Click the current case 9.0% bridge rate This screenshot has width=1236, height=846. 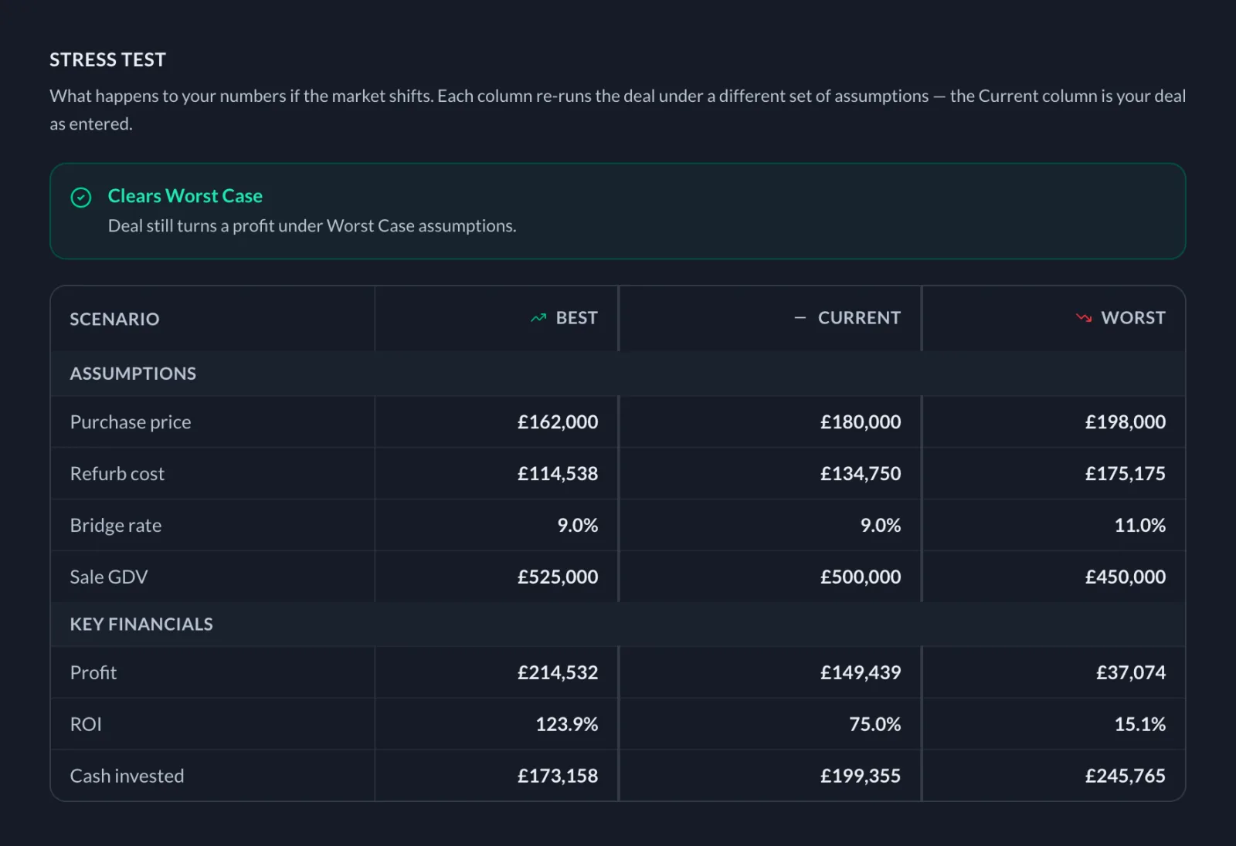point(881,526)
